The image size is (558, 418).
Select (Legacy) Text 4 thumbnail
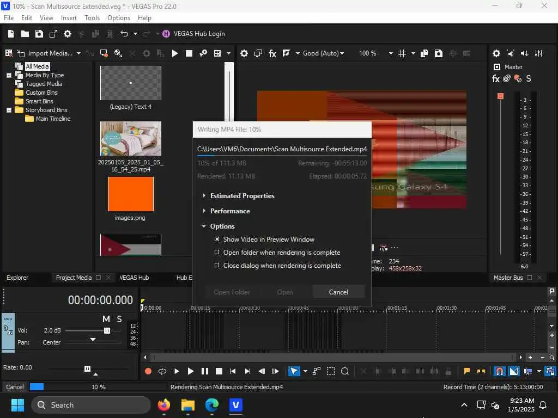pyautogui.click(x=131, y=83)
